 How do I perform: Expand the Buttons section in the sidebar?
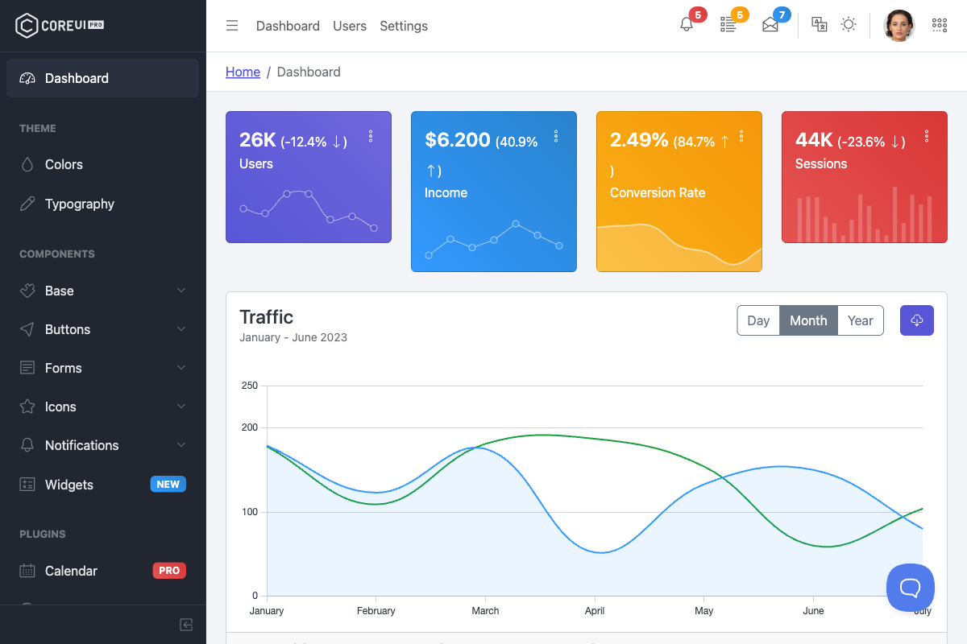(x=66, y=329)
